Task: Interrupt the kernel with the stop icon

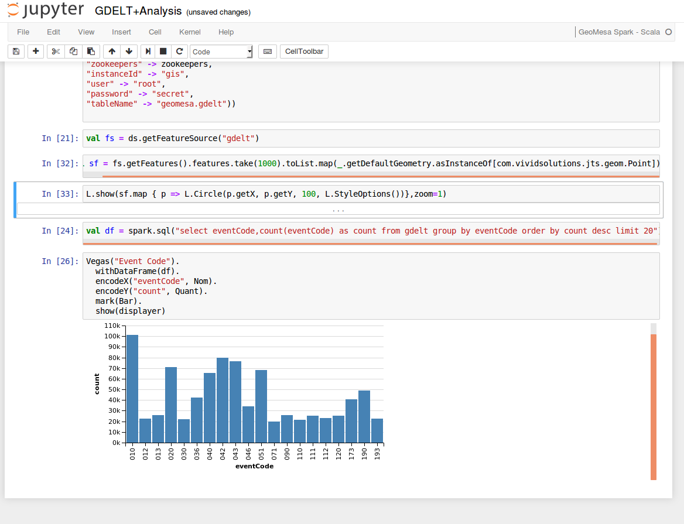Action: 163,52
